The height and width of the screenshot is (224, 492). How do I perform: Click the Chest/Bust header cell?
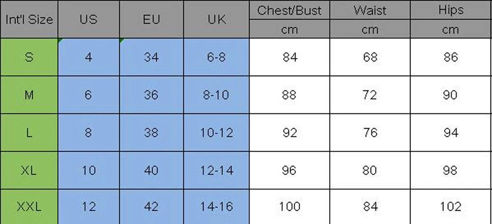(289, 10)
